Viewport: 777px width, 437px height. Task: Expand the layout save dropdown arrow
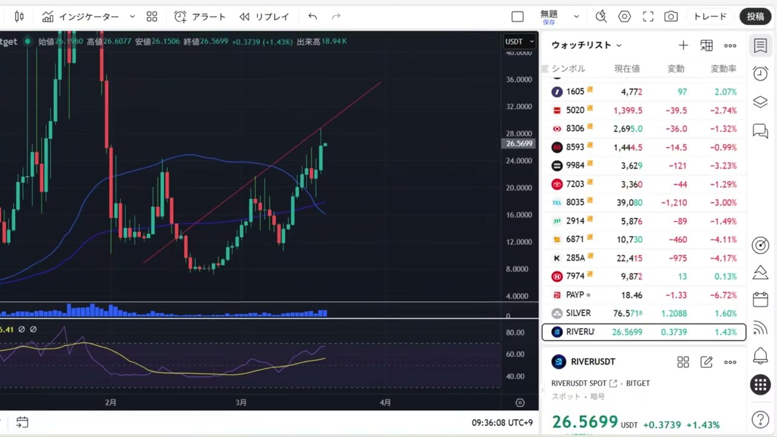coord(576,16)
